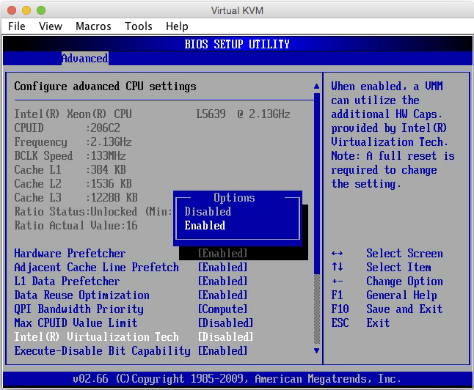474x390 pixels.
Task: Click the CPUID :206C2 line
Action: point(67,128)
